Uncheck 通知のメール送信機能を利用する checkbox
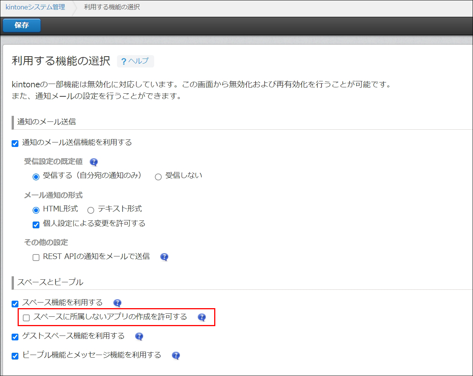Image resolution: width=473 pixels, height=376 pixels. 15,143
